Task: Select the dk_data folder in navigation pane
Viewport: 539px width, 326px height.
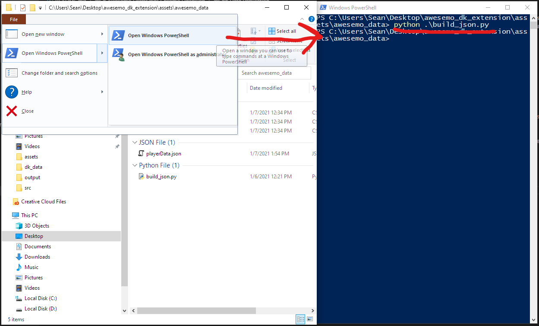Action: 33,167
